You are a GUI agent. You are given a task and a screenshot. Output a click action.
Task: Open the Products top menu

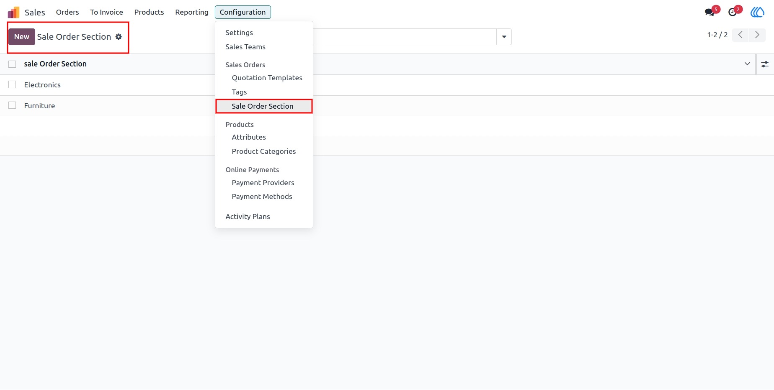[x=149, y=12]
